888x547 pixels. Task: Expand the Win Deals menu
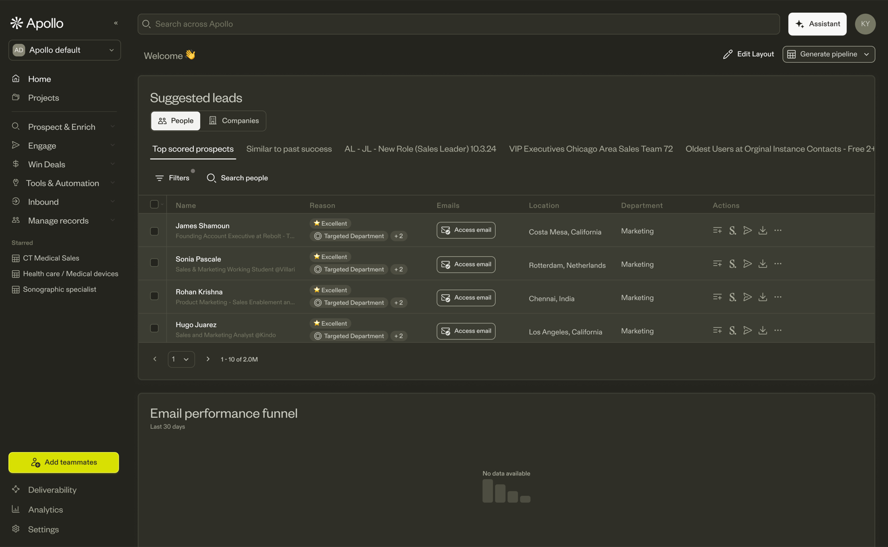64,165
